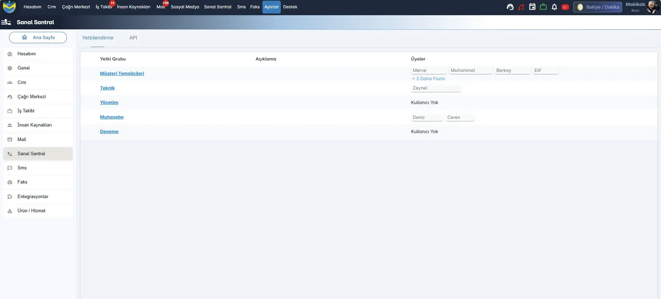Click the Turkish flag language icon
The height and width of the screenshot is (299, 661).
pos(565,7)
